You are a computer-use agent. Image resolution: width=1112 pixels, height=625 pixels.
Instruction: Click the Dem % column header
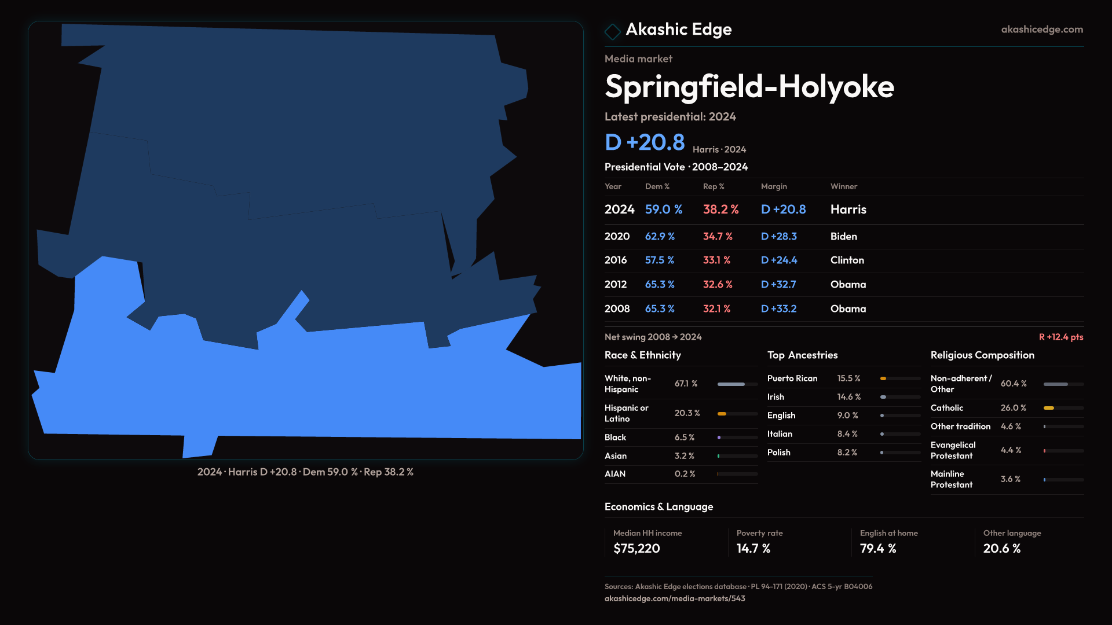(657, 186)
